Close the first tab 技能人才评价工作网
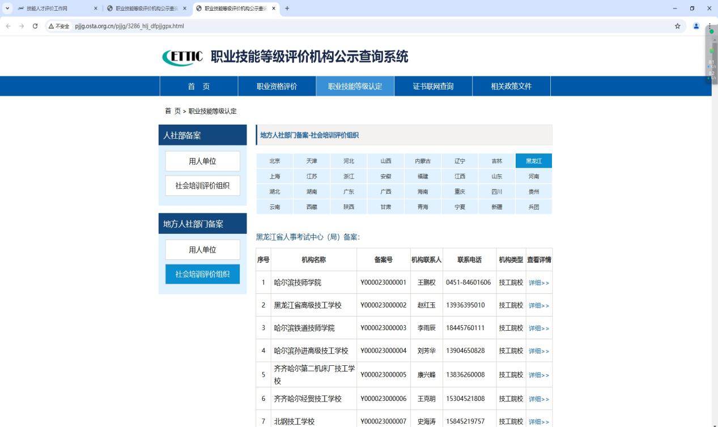Screen dimensions: 718x427 (x=95, y=8)
